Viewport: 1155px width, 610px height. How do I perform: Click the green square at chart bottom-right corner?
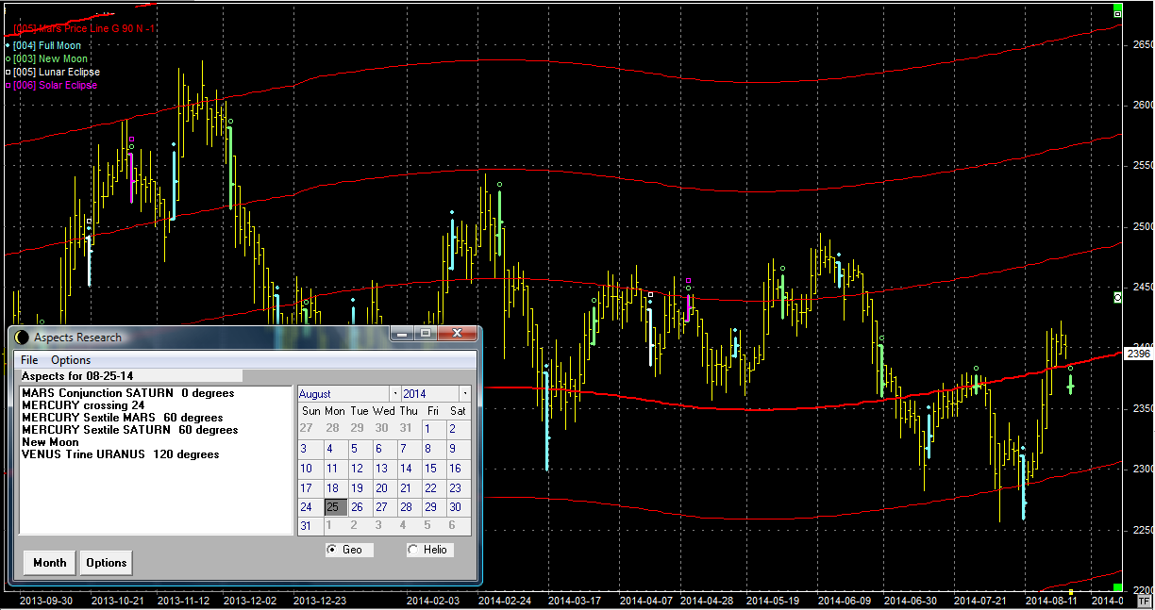[x=1117, y=588]
